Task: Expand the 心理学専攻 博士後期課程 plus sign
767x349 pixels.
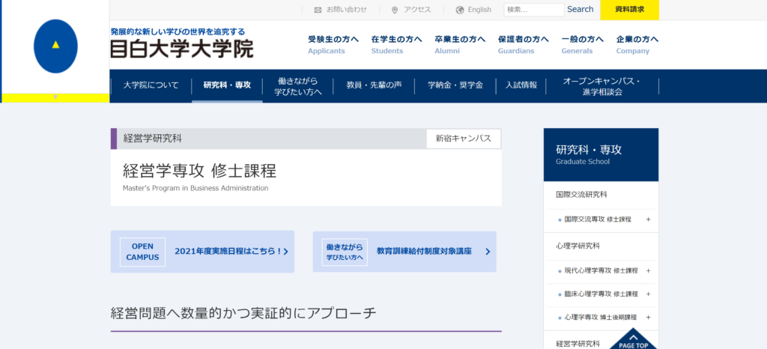Action: coord(648,318)
